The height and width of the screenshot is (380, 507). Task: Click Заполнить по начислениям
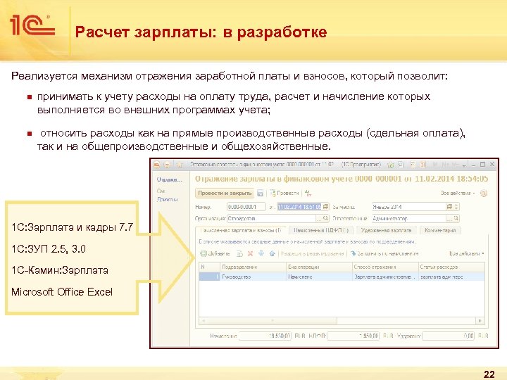(384, 253)
